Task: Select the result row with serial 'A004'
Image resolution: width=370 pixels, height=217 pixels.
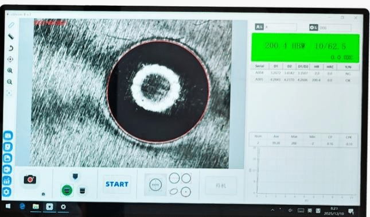Action: 305,73
